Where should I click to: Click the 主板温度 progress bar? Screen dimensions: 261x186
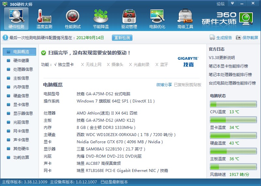(x=233, y=151)
